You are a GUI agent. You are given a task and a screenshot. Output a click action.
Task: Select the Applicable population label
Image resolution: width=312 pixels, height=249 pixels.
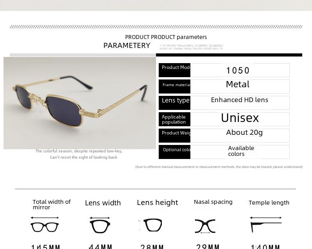coord(174,119)
